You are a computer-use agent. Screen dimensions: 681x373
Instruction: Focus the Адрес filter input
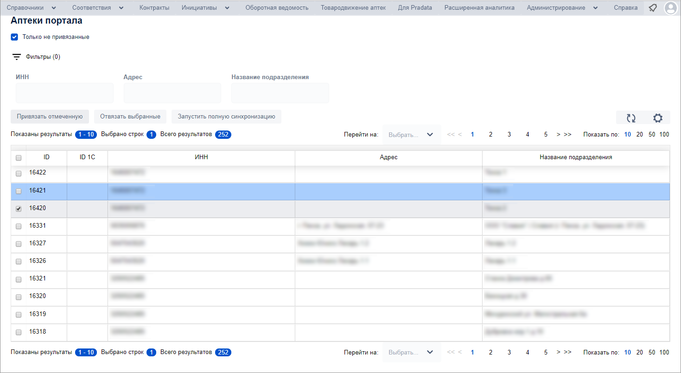172,93
